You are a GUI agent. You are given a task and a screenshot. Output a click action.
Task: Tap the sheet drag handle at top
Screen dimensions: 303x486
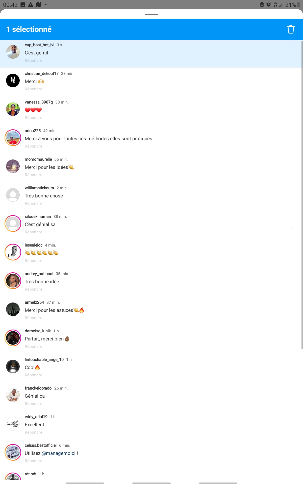151,14
